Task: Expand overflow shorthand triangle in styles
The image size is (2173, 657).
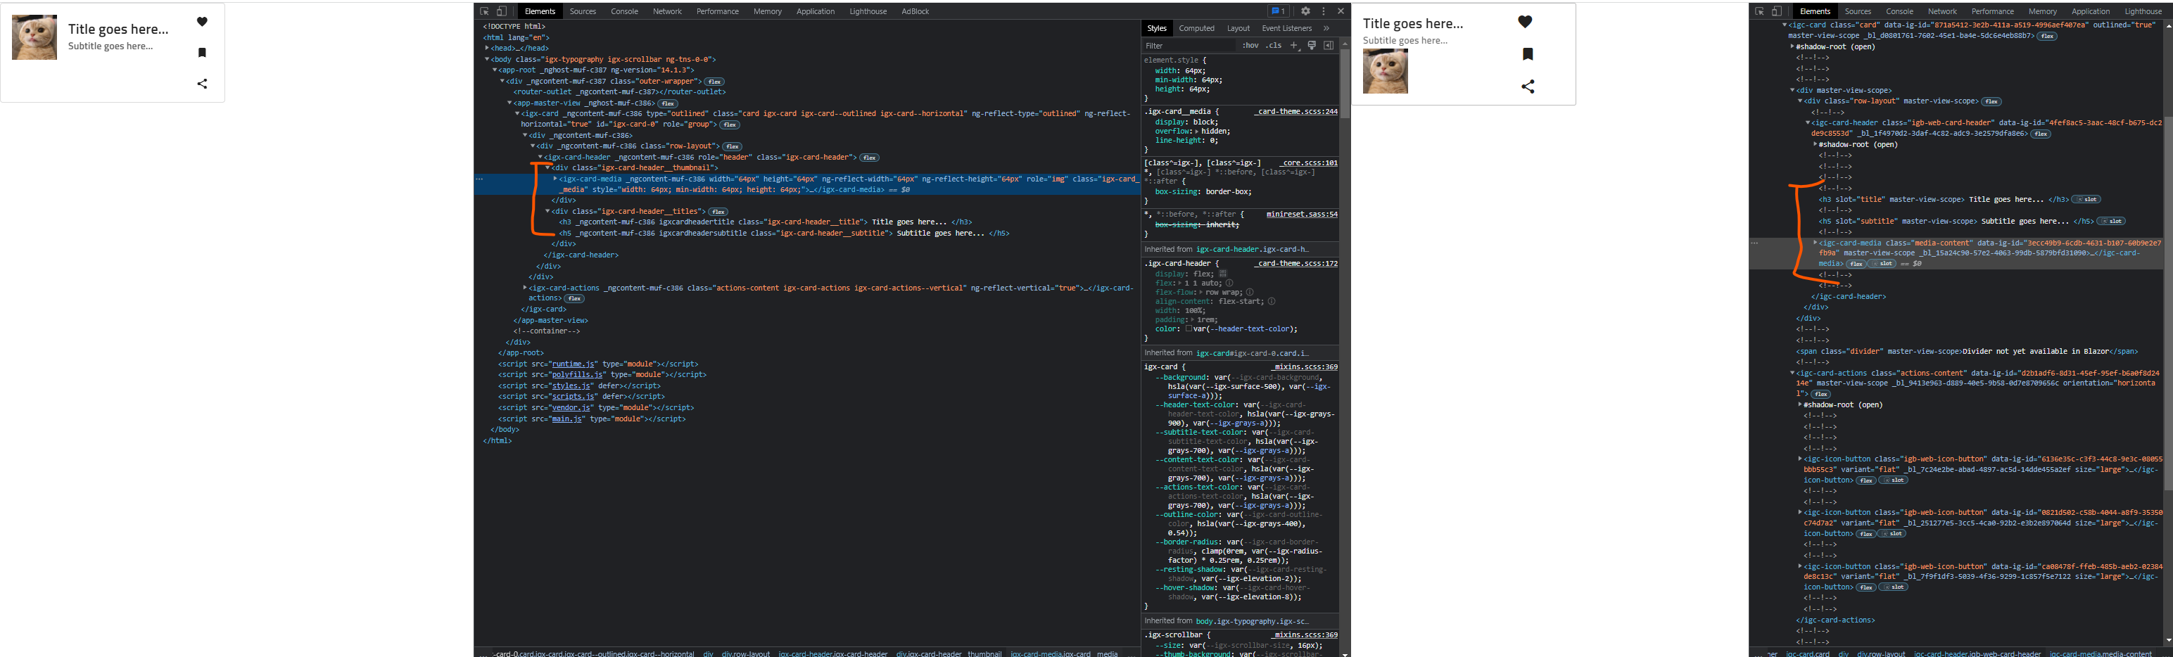Action: (x=1198, y=132)
